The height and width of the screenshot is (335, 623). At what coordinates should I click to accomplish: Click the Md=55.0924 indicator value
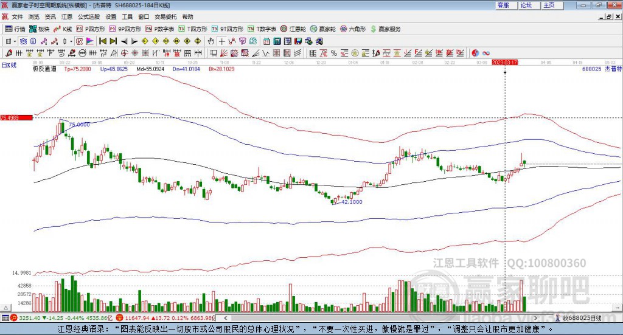(x=150, y=69)
